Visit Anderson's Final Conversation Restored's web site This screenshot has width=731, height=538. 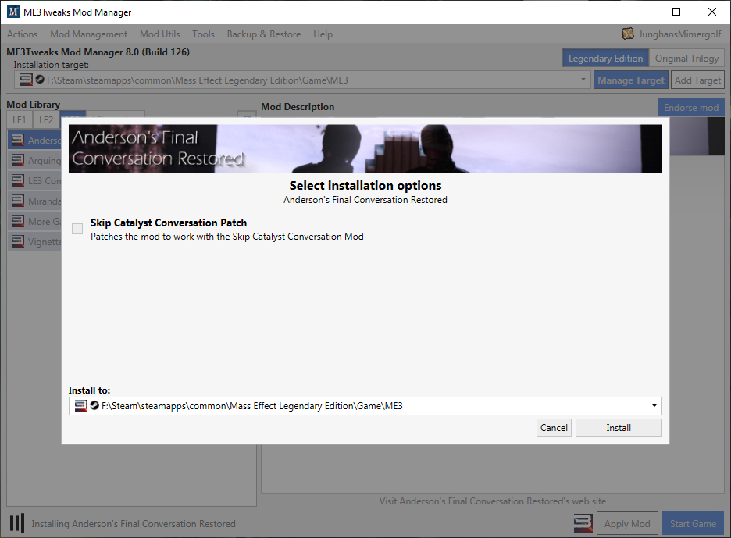point(492,501)
